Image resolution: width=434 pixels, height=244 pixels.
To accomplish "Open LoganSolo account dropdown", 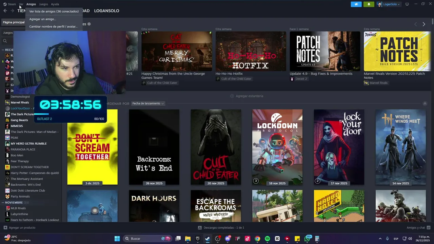I will (x=389, y=4).
